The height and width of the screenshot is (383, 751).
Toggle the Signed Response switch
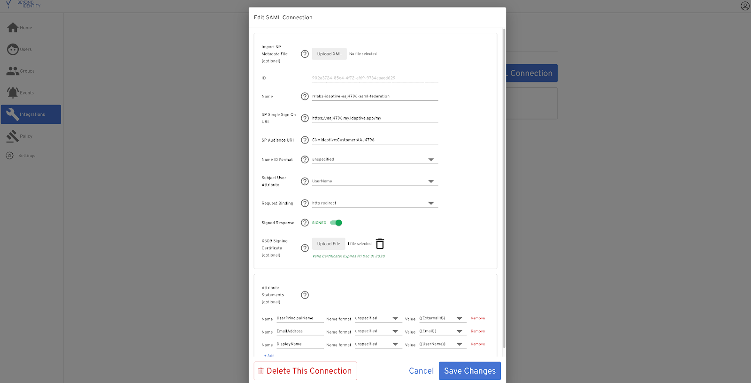pos(336,223)
